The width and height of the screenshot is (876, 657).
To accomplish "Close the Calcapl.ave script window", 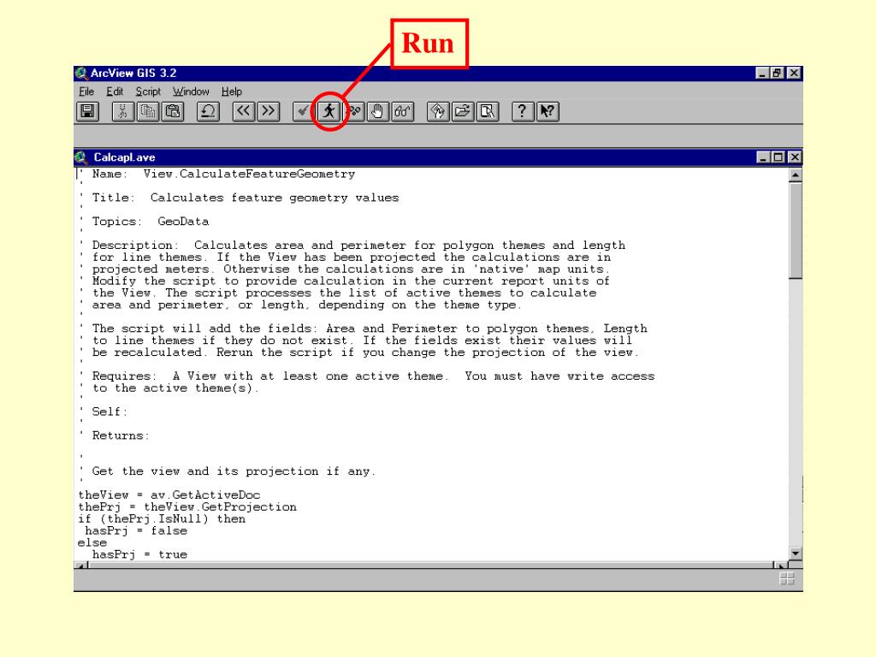I will pyautogui.click(x=795, y=157).
